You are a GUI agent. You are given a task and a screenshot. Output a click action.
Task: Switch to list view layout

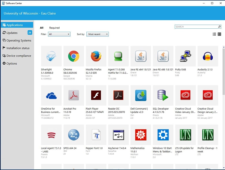point(214,34)
